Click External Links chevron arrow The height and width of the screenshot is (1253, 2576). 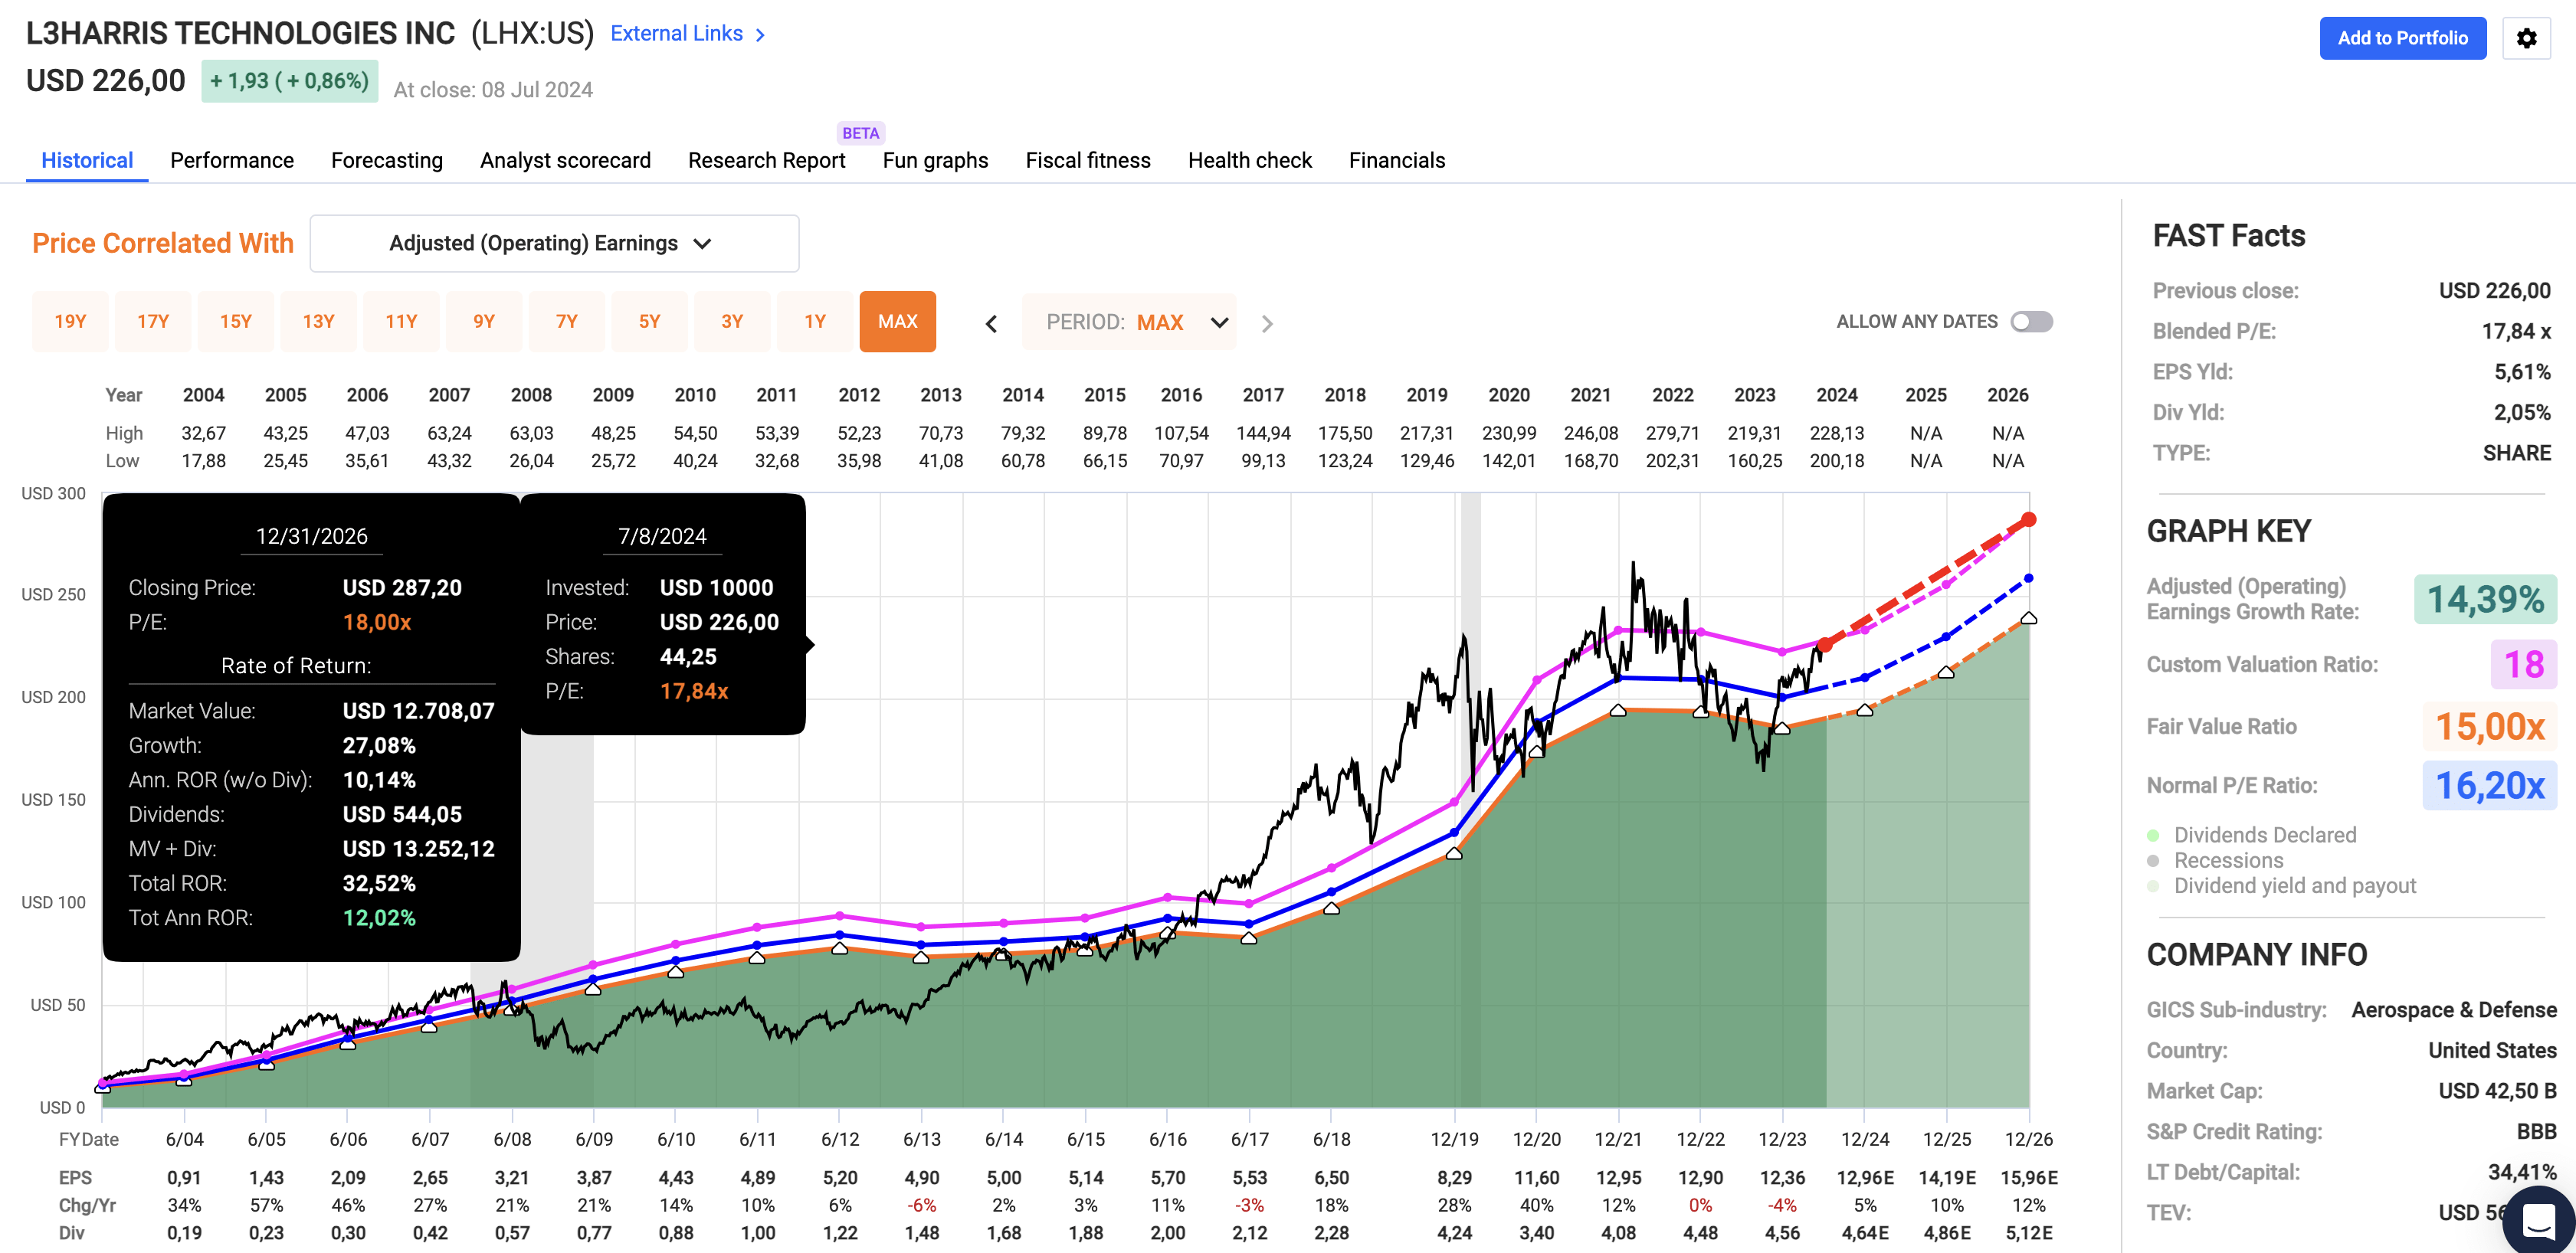click(x=760, y=35)
